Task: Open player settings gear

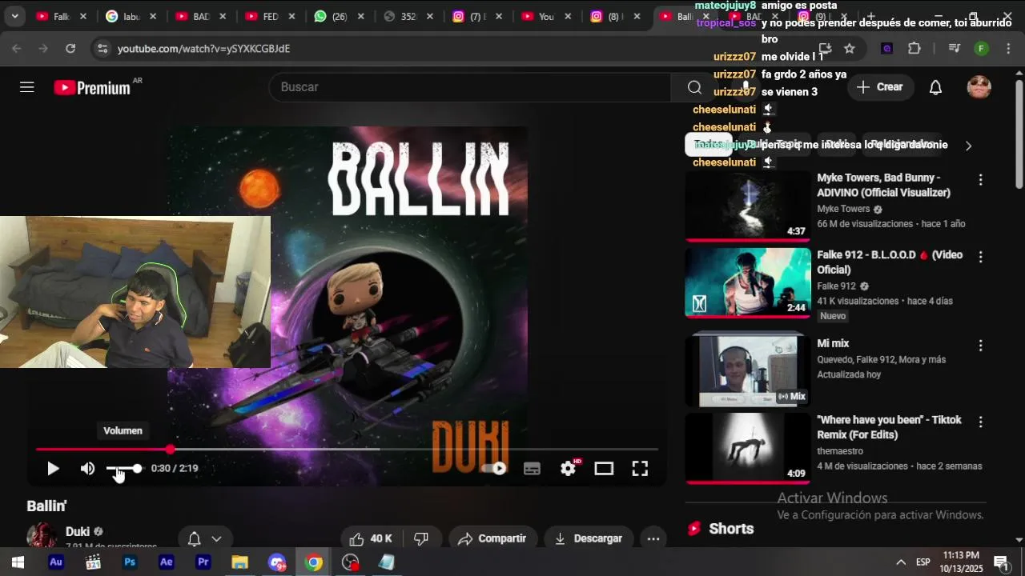Action: point(569,469)
